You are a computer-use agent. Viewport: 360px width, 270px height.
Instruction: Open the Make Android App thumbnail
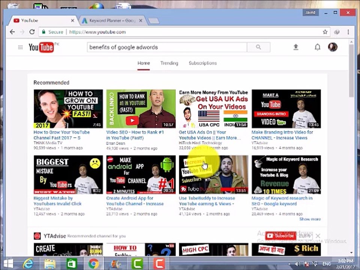[141, 175]
